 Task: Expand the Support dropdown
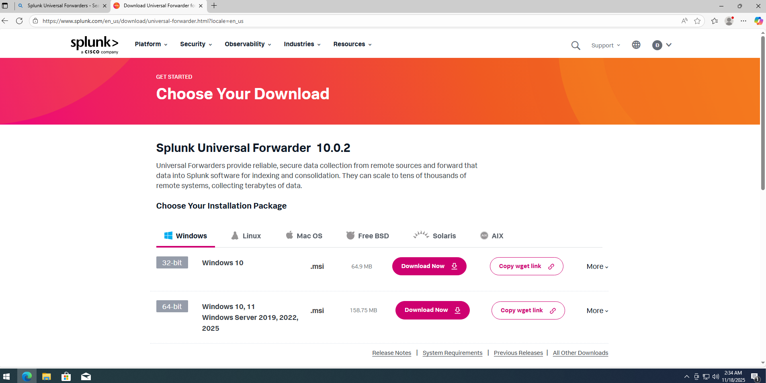605,45
